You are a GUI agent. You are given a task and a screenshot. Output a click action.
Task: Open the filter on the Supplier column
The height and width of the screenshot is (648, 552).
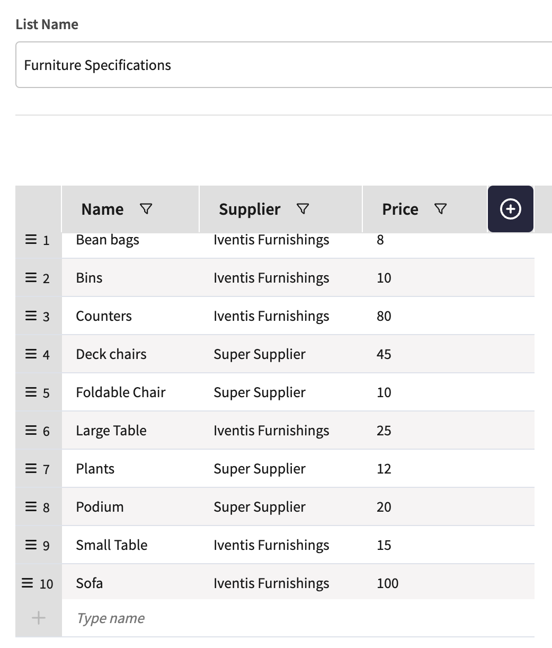pos(302,209)
